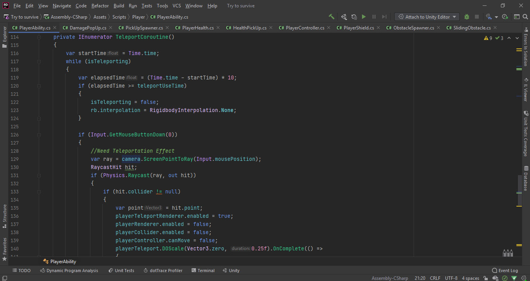
Task: Collapse the while (isTeleporting) code block
Action: tap(39, 62)
